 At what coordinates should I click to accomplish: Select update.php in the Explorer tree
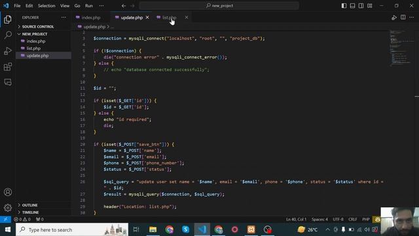tap(37, 56)
